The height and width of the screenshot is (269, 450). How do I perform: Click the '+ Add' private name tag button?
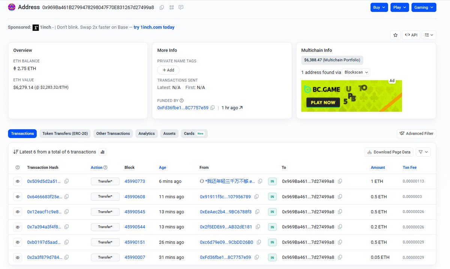tap(168, 70)
